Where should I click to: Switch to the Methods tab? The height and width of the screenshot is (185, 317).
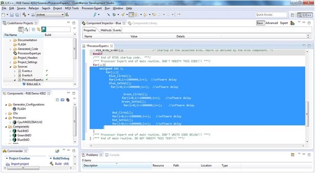106,30
